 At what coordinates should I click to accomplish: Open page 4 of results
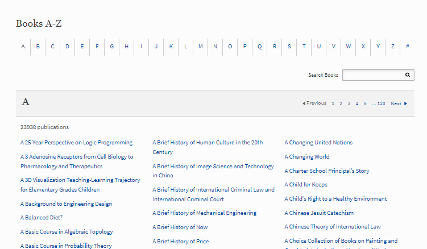pyautogui.click(x=357, y=103)
